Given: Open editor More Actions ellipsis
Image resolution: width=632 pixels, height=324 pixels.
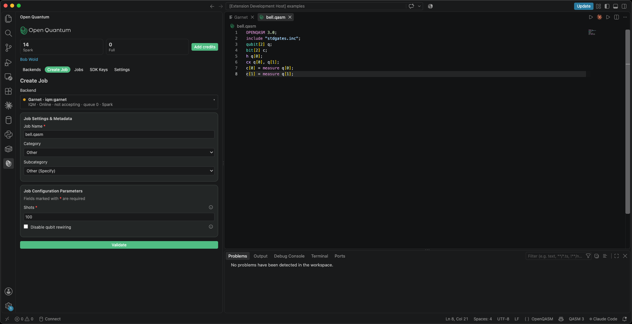Looking at the screenshot, I should click(625, 17).
